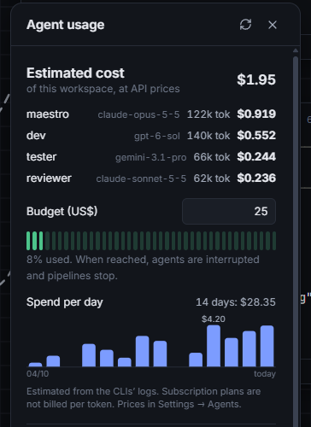Click the 62k tok value

(x=212, y=178)
